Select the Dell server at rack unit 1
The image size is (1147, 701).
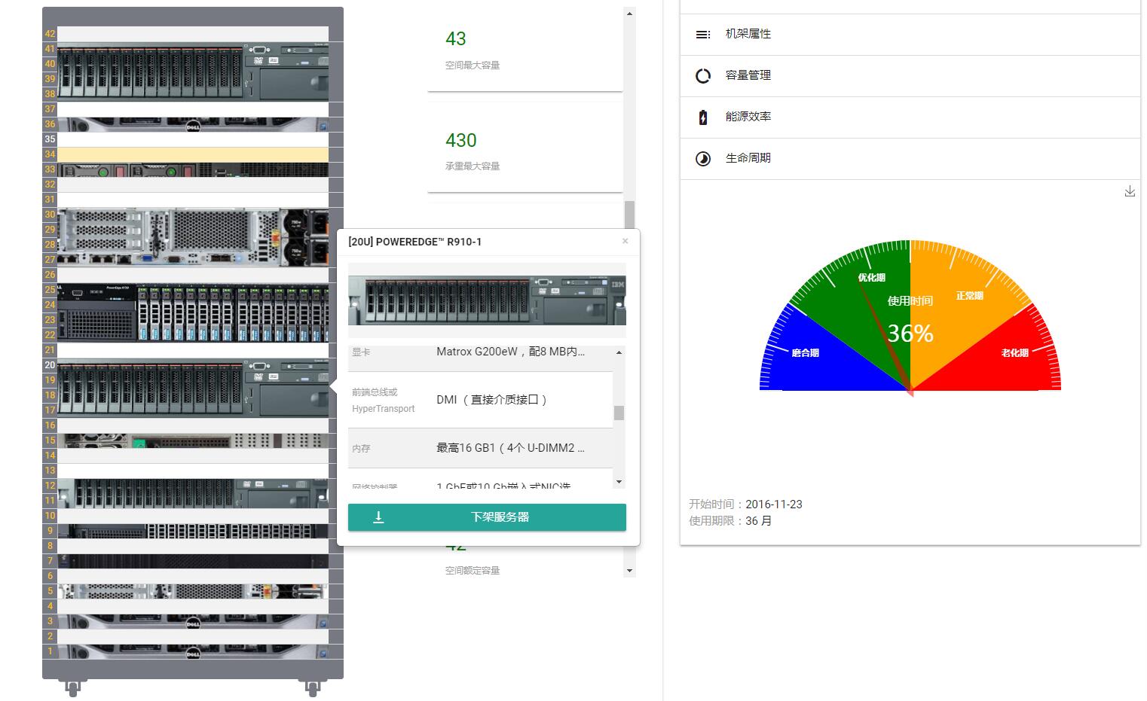(193, 651)
